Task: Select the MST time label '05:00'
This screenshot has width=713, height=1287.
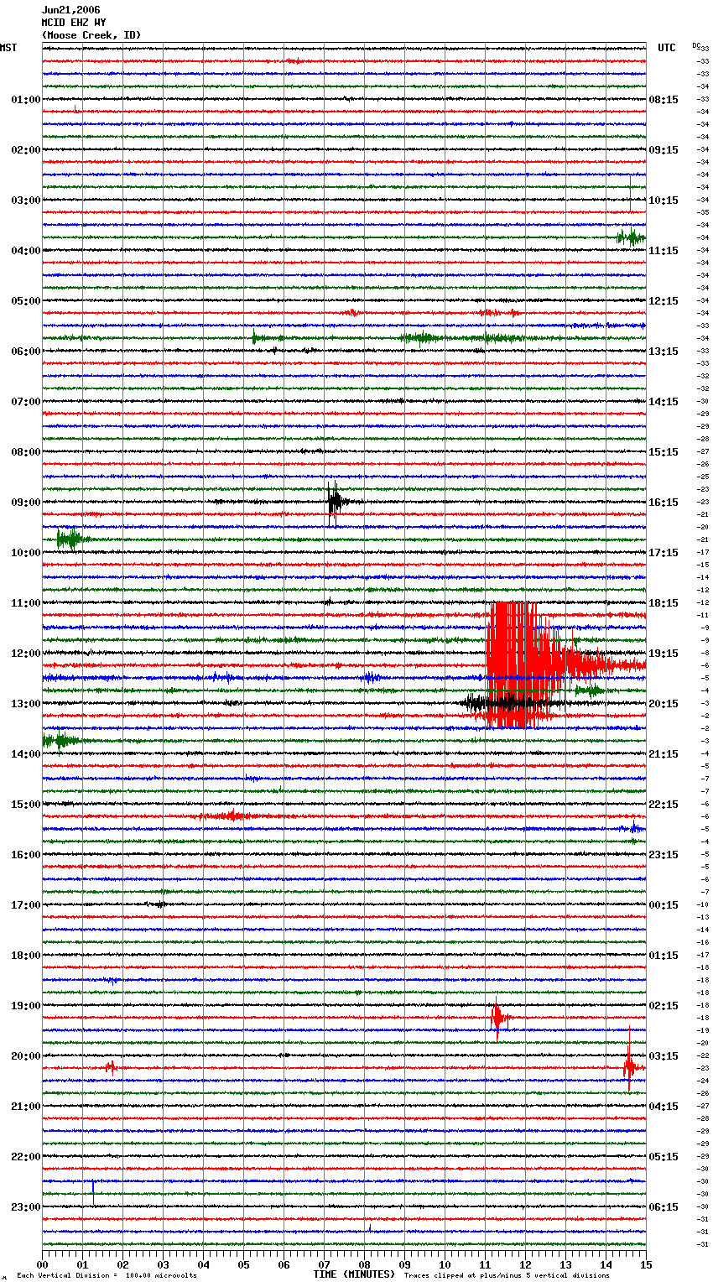Action: point(26,301)
